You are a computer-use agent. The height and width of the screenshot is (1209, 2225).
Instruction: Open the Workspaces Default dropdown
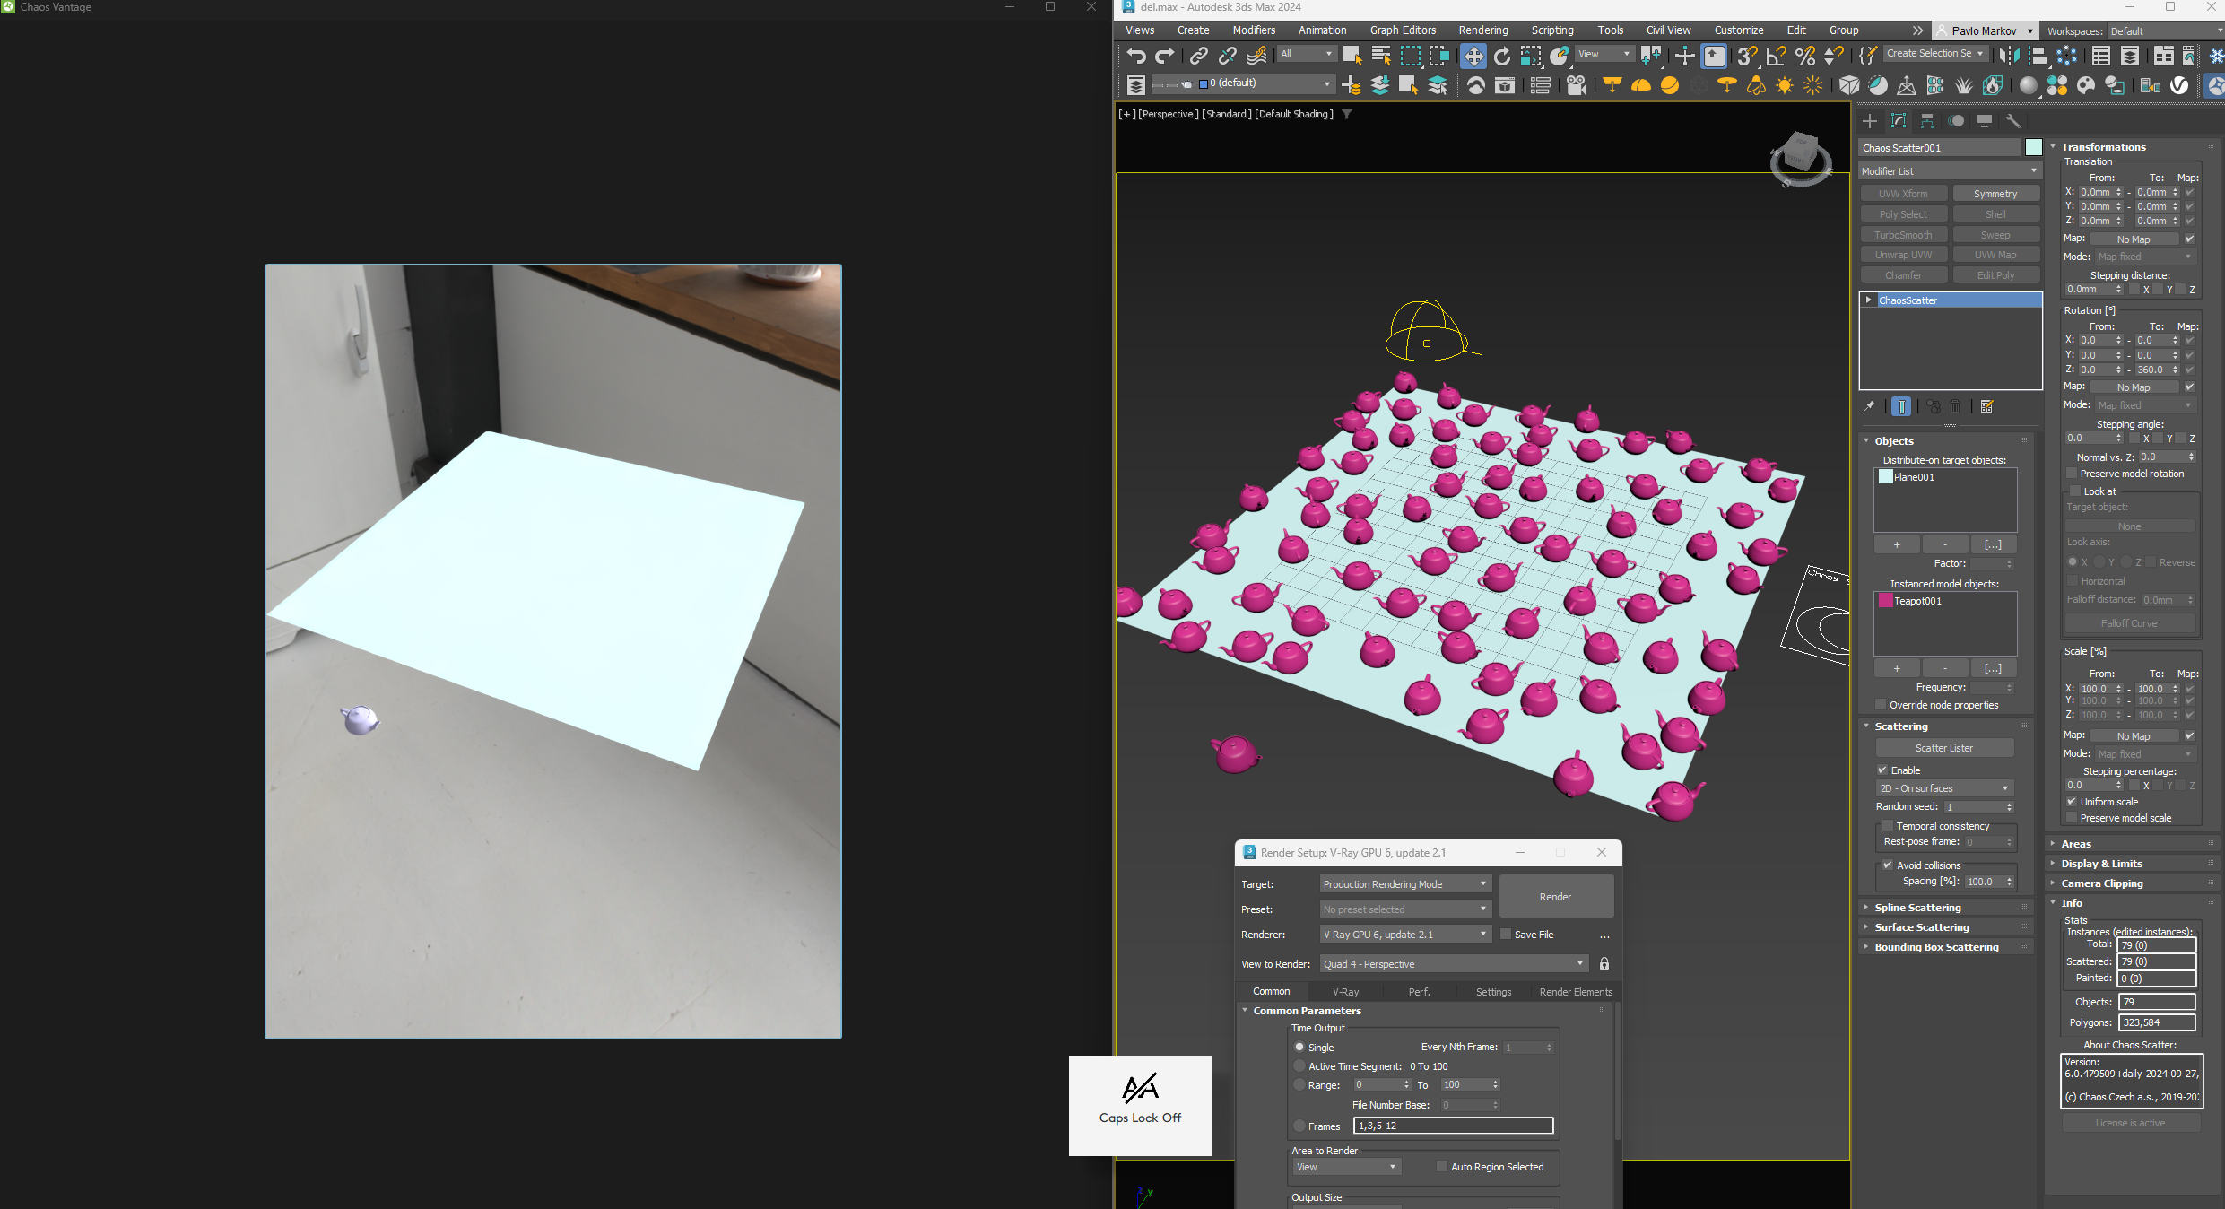click(2167, 31)
